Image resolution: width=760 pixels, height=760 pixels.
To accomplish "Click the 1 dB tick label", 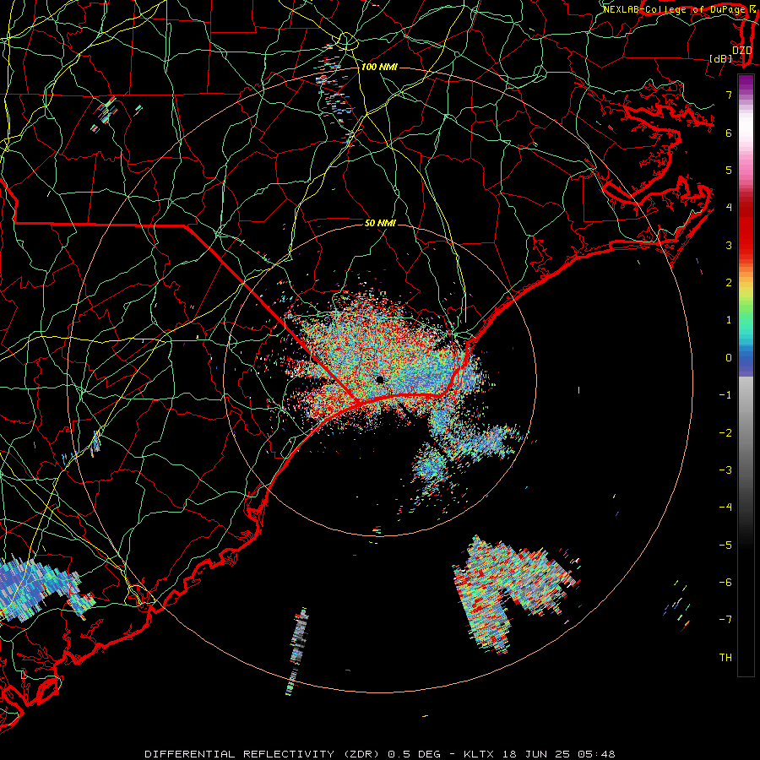I will coord(729,320).
